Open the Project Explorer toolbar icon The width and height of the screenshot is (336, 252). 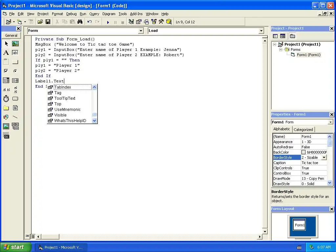(131, 22)
